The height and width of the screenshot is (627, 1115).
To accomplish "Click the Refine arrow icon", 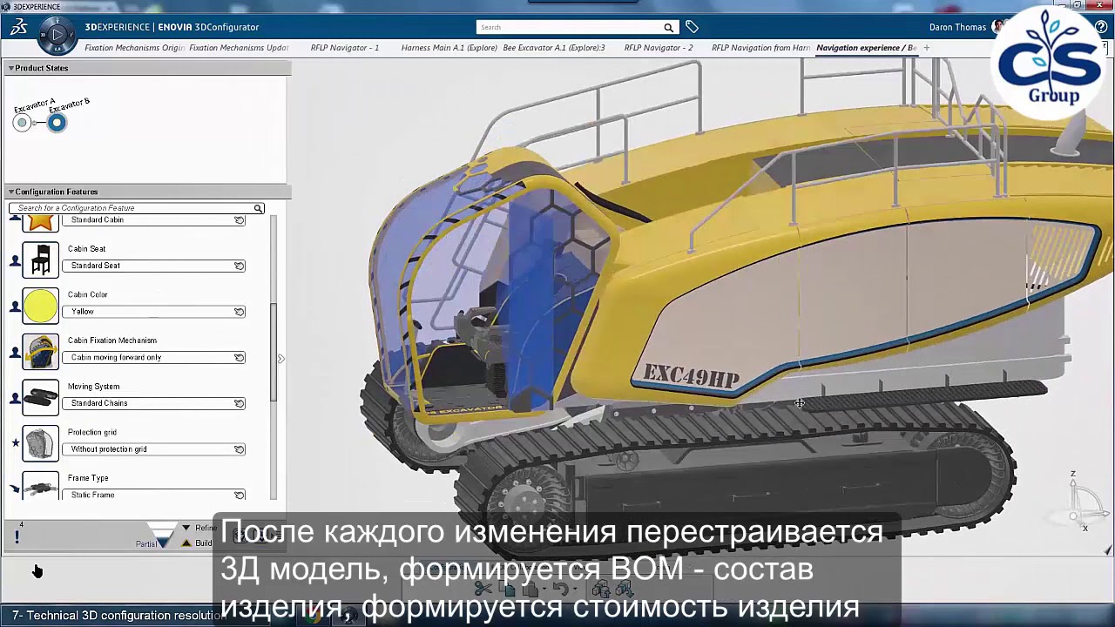I will (186, 528).
